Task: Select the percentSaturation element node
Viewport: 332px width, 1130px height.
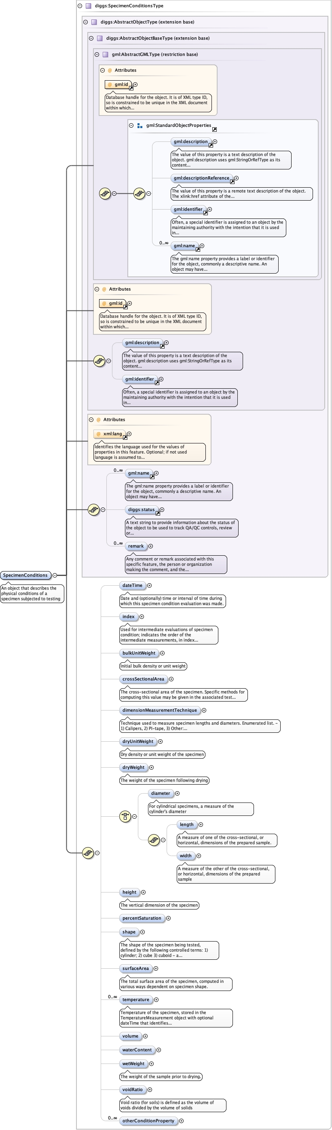Action: pos(142,918)
